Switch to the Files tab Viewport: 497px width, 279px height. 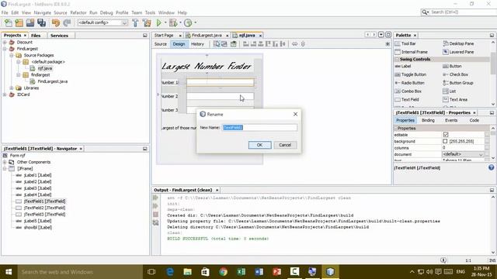pos(36,36)
